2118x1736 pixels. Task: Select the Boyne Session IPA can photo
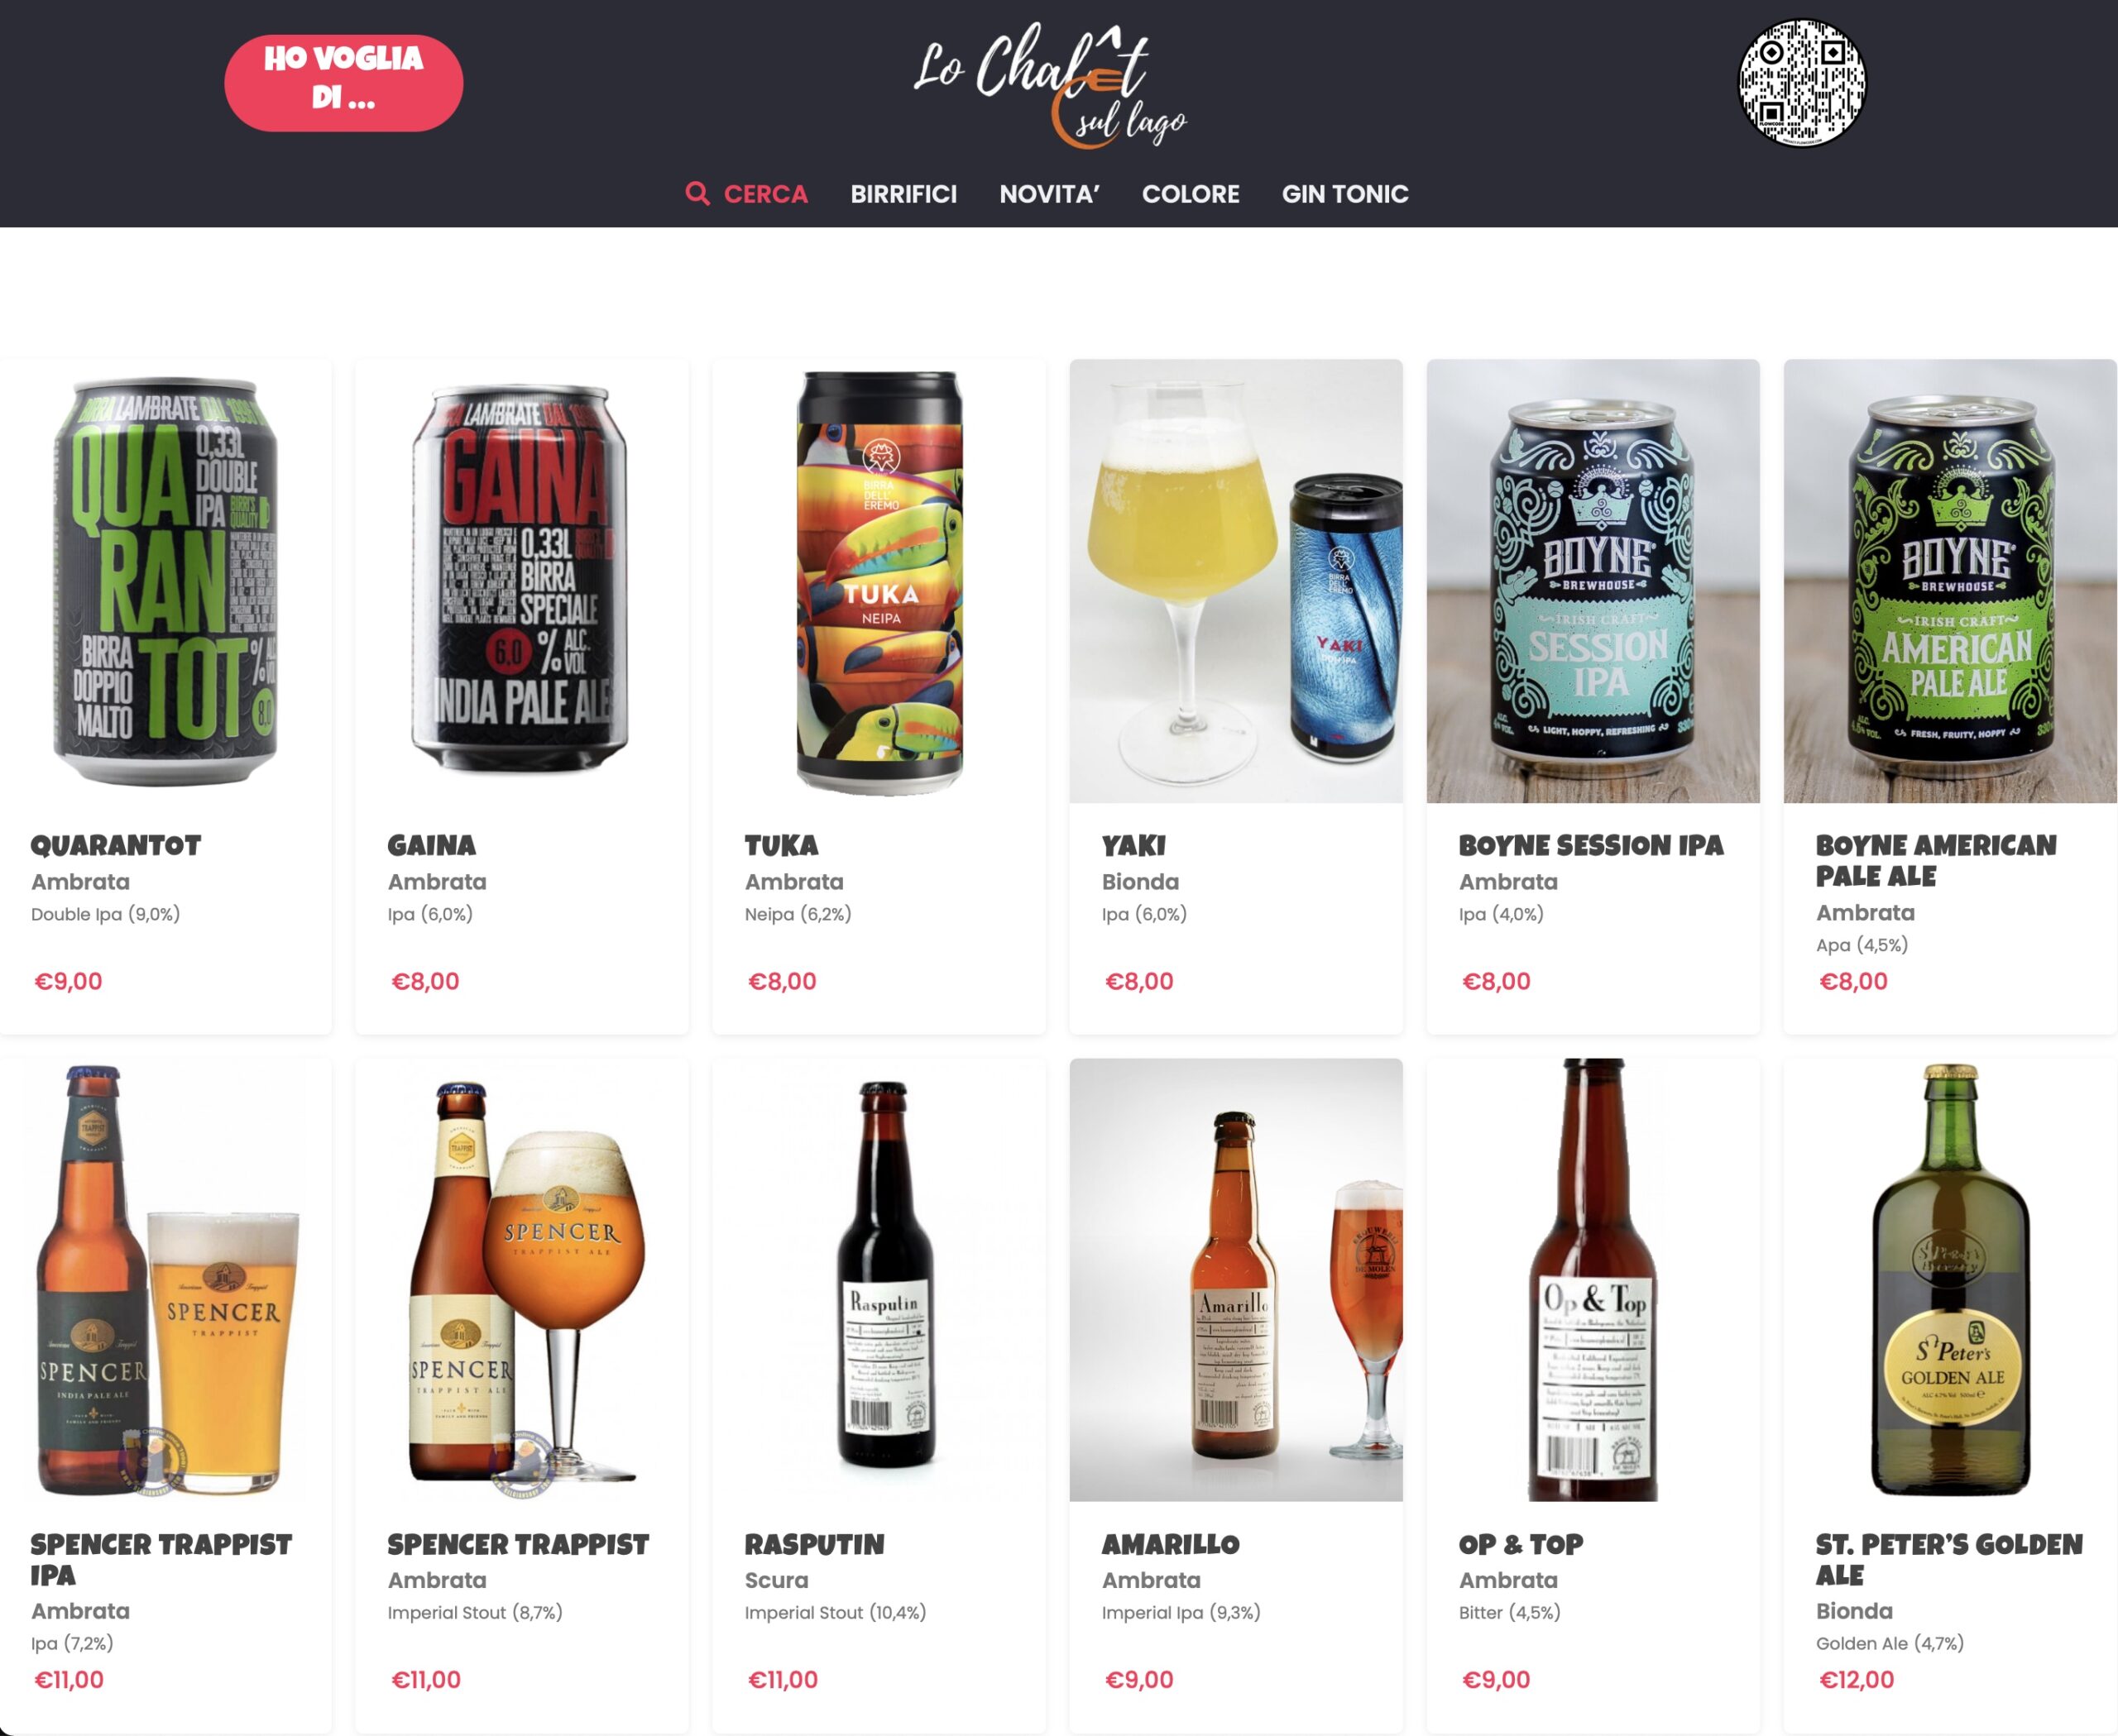click(1593, 581)
